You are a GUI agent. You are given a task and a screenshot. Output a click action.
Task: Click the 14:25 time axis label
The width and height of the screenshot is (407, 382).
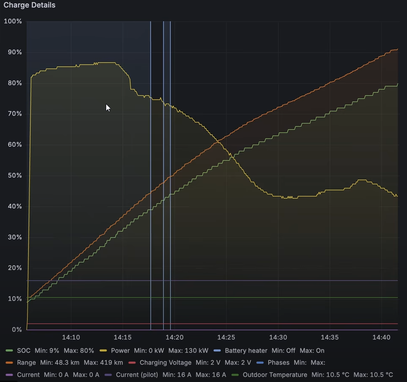(x=226, y=337)
